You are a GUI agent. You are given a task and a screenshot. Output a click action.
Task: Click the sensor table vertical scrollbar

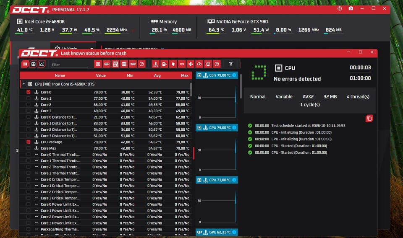click(x=191, y=89)
